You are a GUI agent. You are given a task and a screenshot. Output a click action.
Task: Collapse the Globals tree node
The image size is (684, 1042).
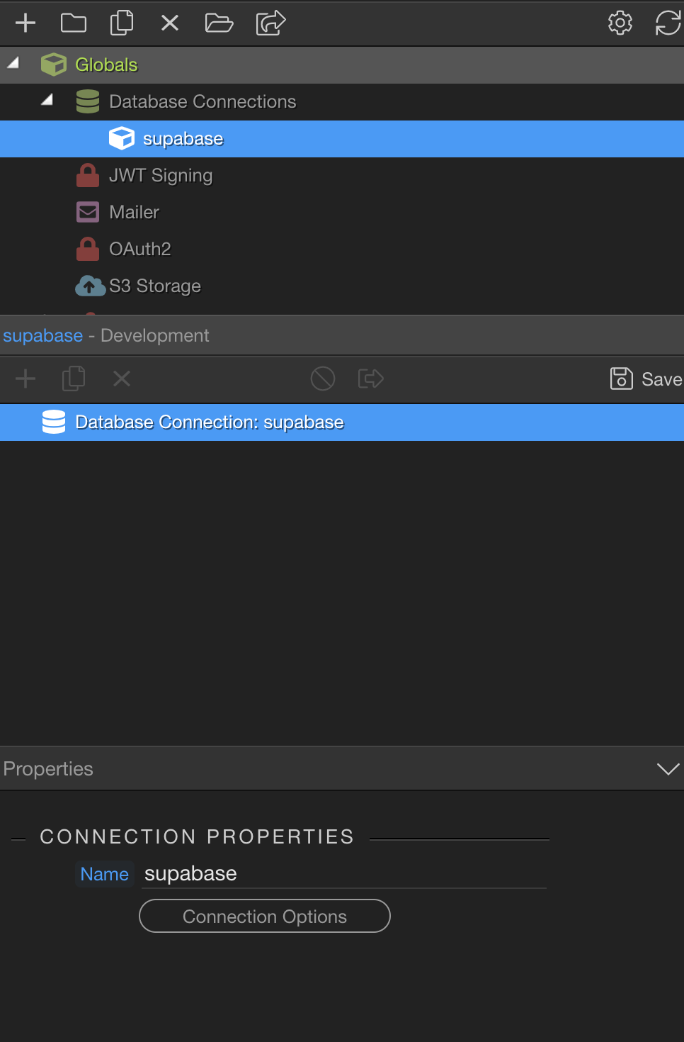13,64
